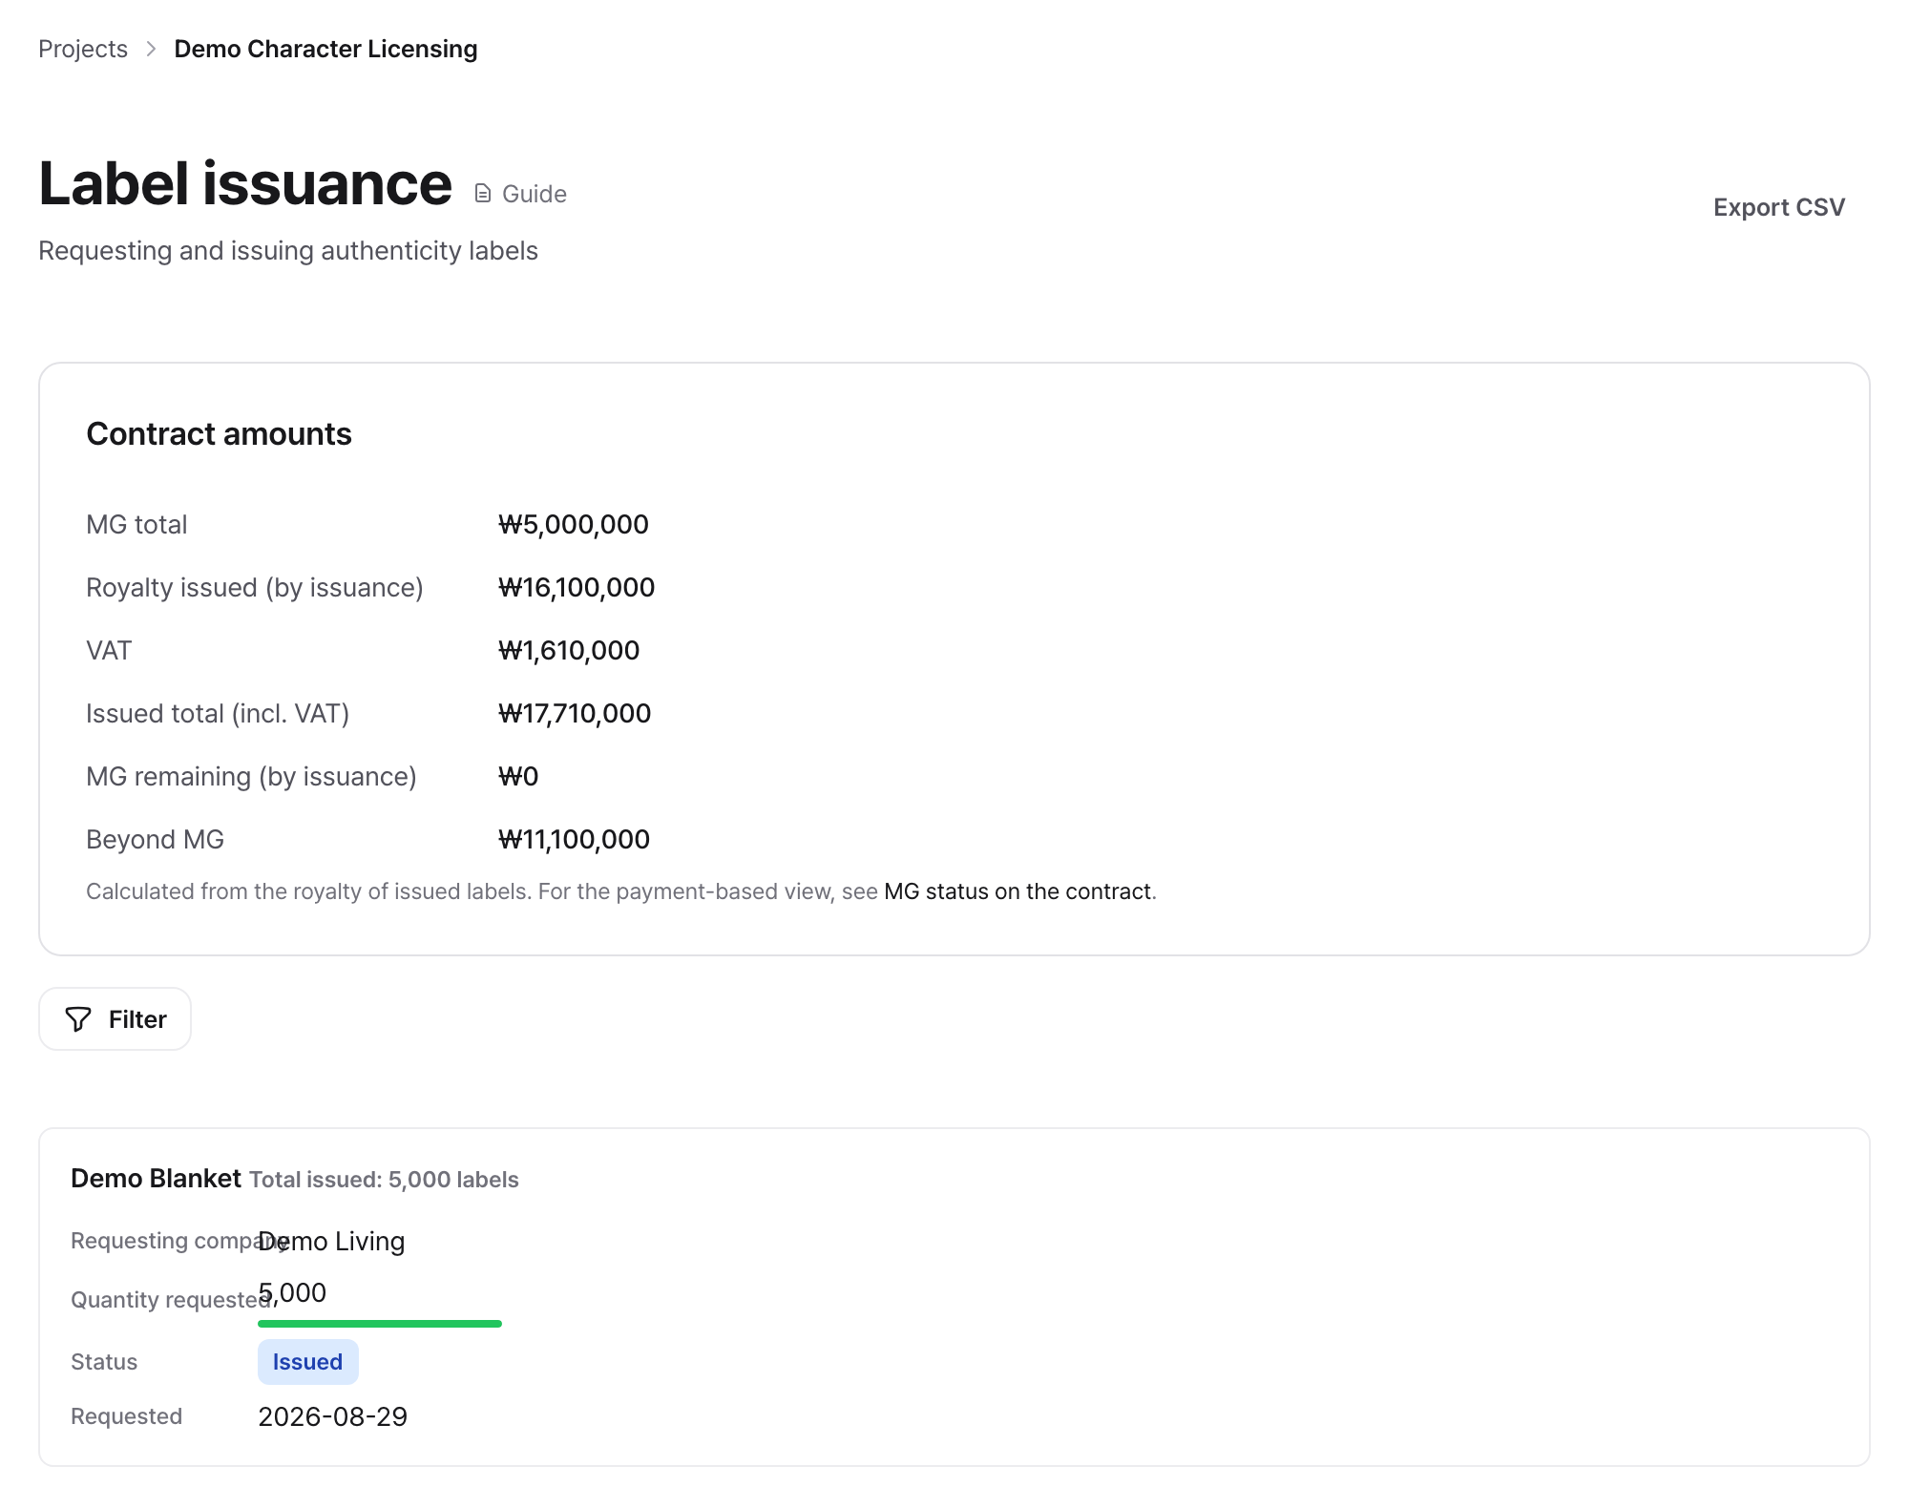Image resolution: width=1909 pixels, height=1508 pixels.
Task: Follow the MG status on the contract link
Action: click(x=1017, y=891)
